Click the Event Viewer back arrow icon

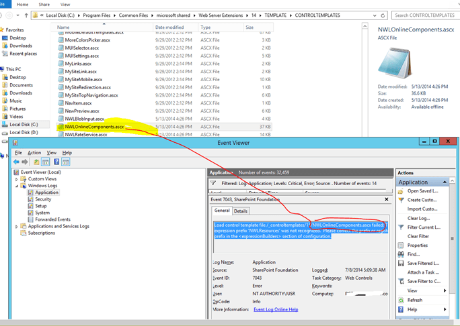(16, 162)
